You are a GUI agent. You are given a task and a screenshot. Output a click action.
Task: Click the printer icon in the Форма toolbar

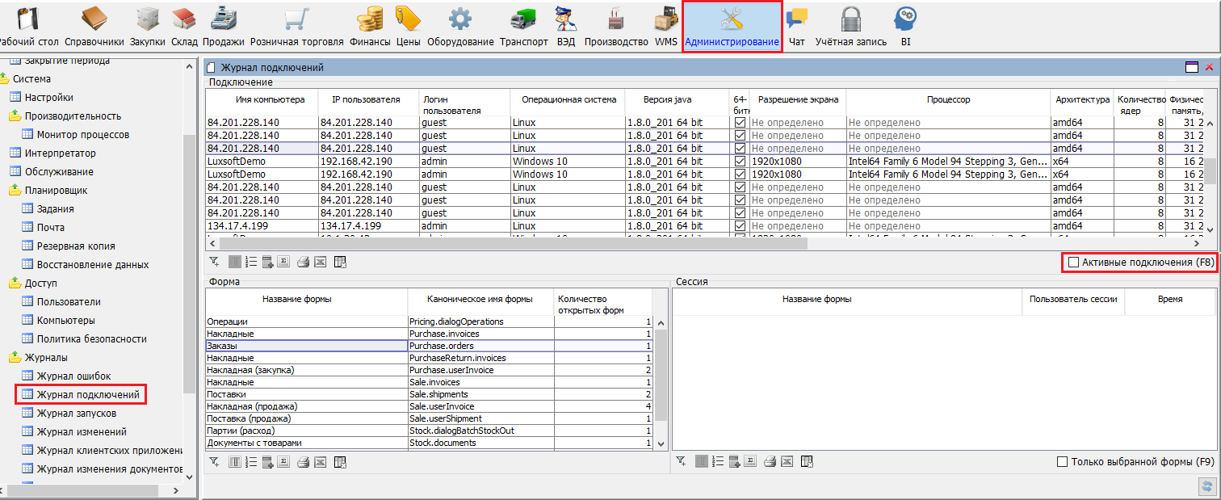point(303,462)
